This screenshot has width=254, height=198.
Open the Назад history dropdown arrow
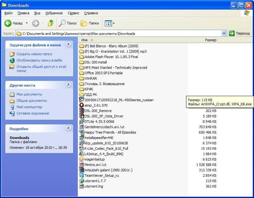27,23
